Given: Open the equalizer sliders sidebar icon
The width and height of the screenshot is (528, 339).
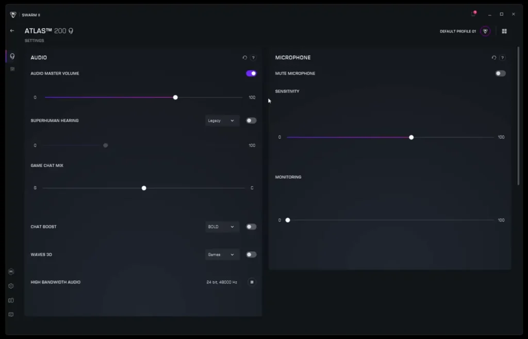Looking at the screenshot, I should click(x=12, y=69).
